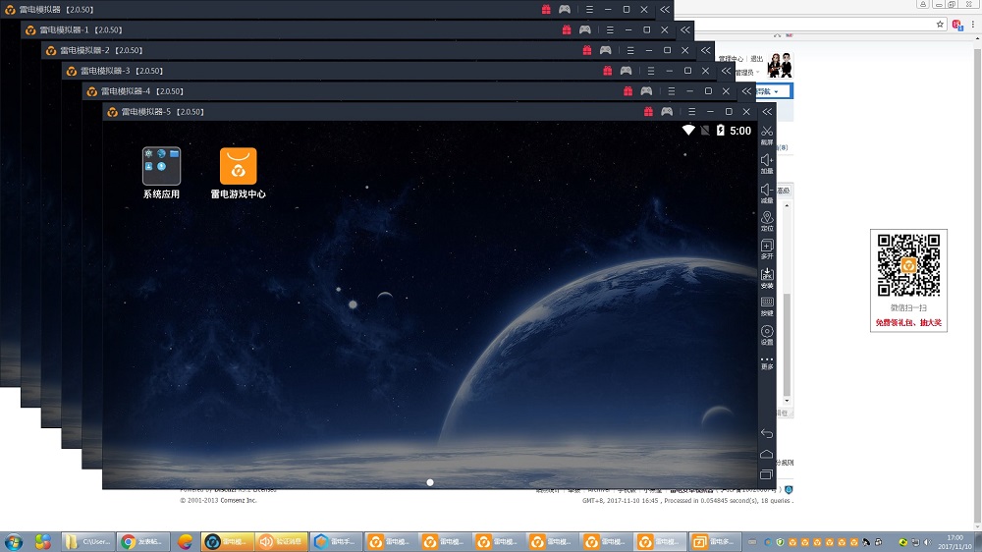Screen dimensions: 982x552
Task: Open the 设置 settings gear in the sidebar
Action: click(x=767, y=335)
